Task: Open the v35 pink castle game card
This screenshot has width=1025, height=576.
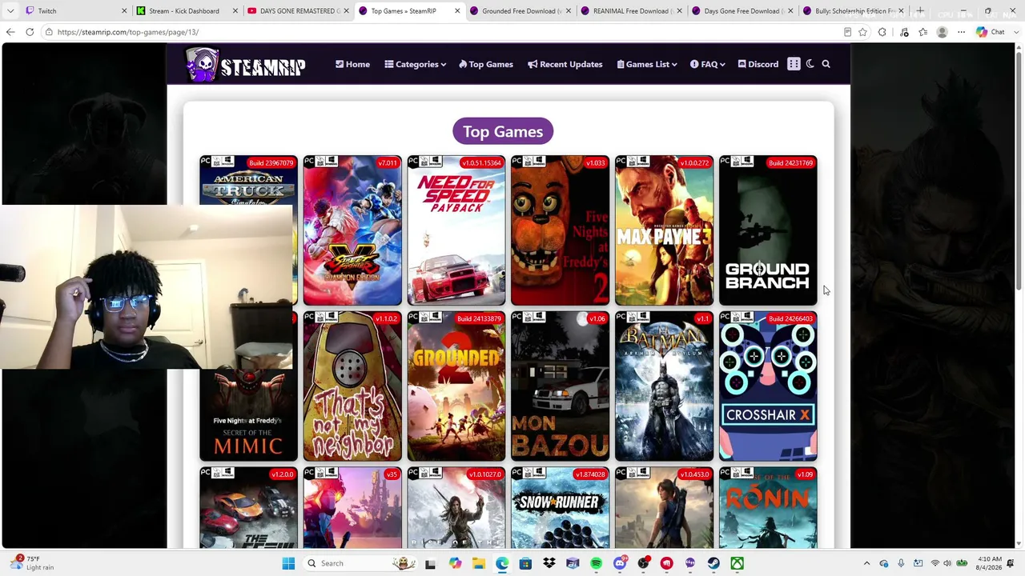Action: pyautogui.click(x=352, y=508)
